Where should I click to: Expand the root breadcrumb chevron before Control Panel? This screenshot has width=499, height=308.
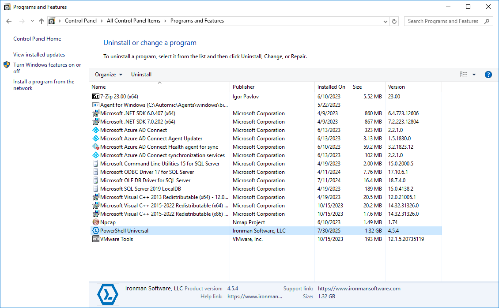(x=60, y=21)
